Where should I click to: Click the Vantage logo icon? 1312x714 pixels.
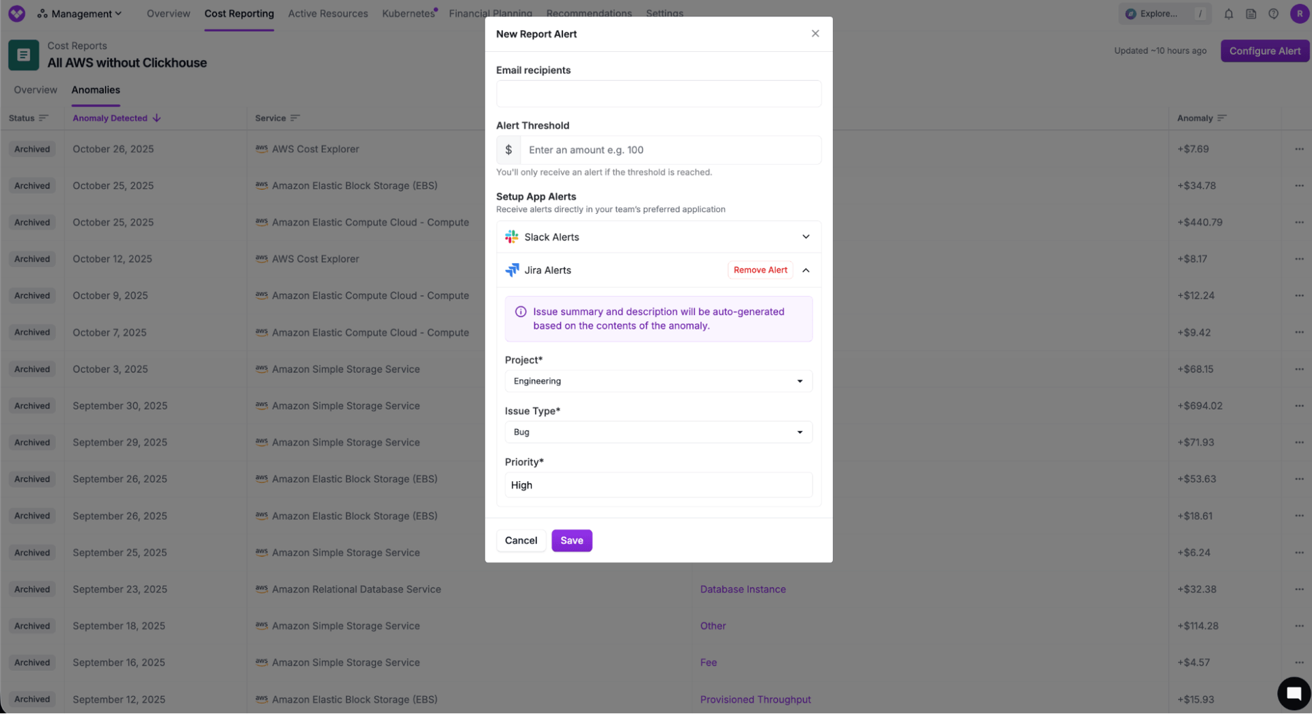tap(16, 13)
